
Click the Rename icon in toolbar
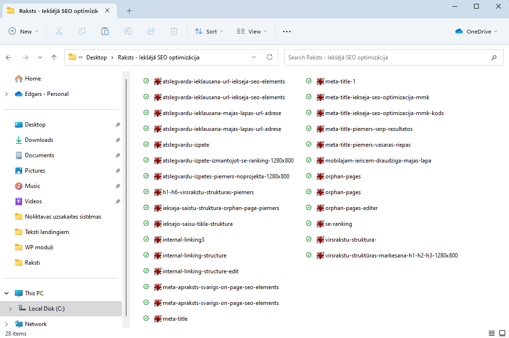128,31
